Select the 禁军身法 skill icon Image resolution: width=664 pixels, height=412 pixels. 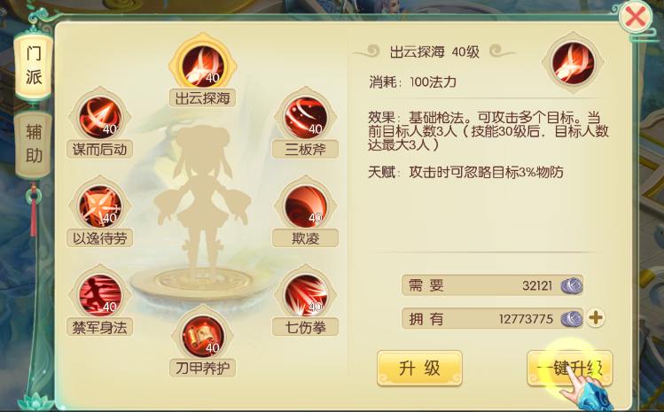coord(99,295)
